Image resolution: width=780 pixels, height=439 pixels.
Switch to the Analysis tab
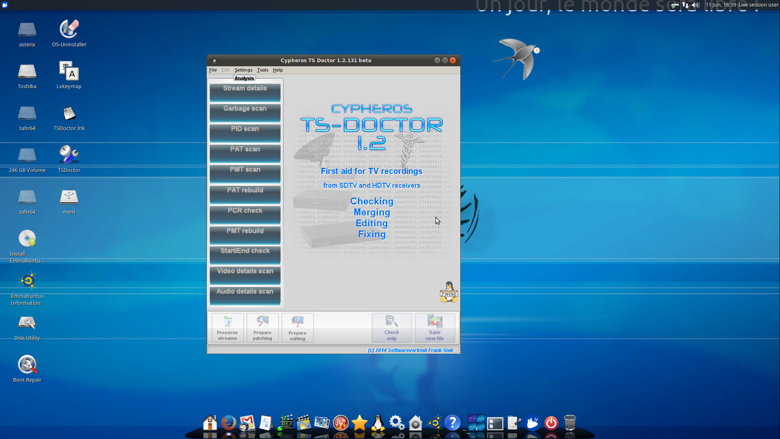tap(244, 78)
